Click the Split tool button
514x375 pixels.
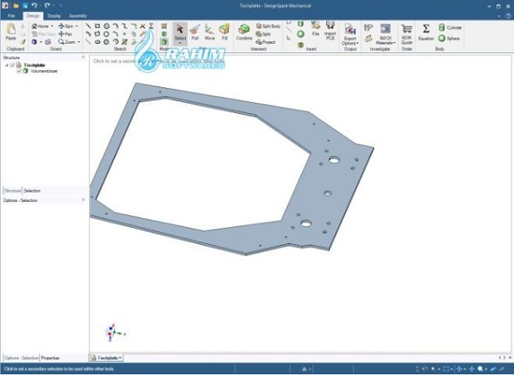tap(263, 33)
